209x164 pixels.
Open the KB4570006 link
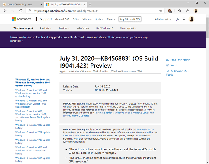[x=90, y=136]
